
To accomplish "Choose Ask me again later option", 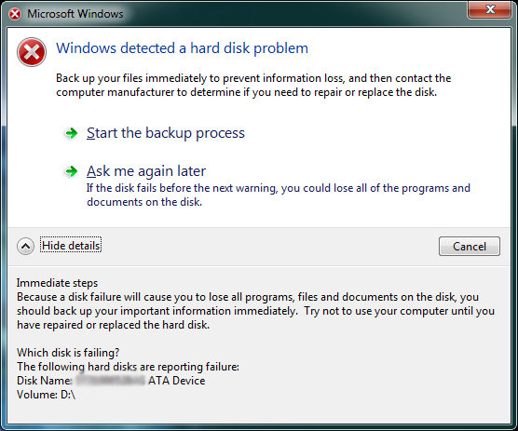I will click(x=146, y=171).
